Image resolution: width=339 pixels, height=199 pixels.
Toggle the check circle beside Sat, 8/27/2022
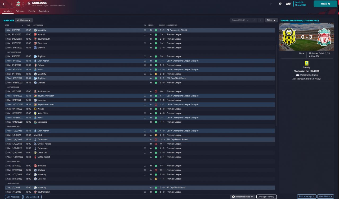(x=6, y=43)
